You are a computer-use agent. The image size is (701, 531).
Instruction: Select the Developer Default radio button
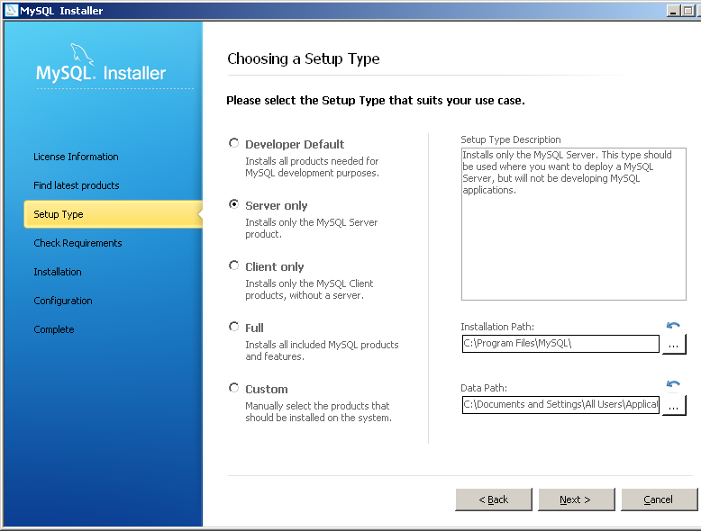click(233, 143)
